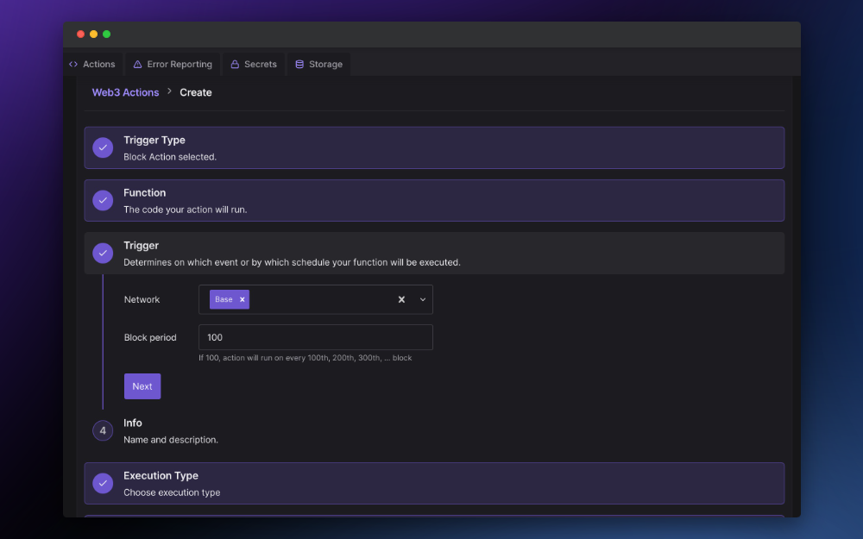Viewport: 863px width, 539px height.
Task: Click the yellow minimize traffic light
Action: [x=93, y=34]
